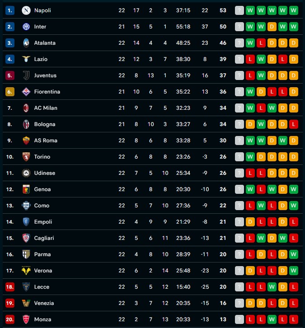Click the Napoli club crest

click(x=26, y=10)
